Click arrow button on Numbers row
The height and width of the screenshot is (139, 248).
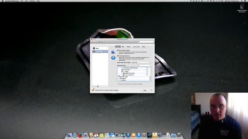147,69
